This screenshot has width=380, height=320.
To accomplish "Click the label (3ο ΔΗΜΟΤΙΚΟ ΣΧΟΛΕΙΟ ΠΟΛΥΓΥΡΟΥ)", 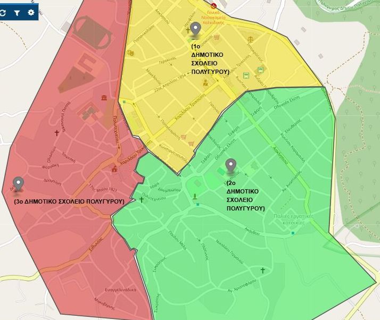I will coord(69,201).
